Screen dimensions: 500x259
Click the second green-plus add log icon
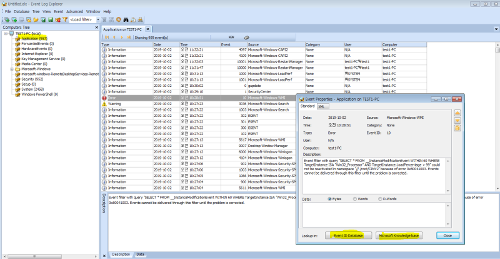coord(14,20)
